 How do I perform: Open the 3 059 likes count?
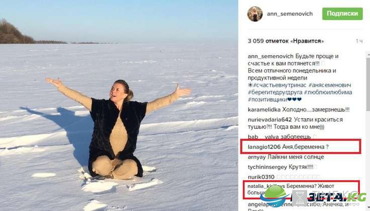[286, 41]
